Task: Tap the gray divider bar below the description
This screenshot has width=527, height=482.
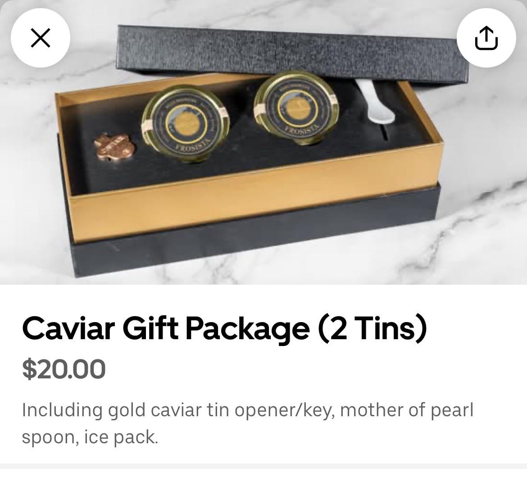Action: pyautogui.click(x=263, y=466)
